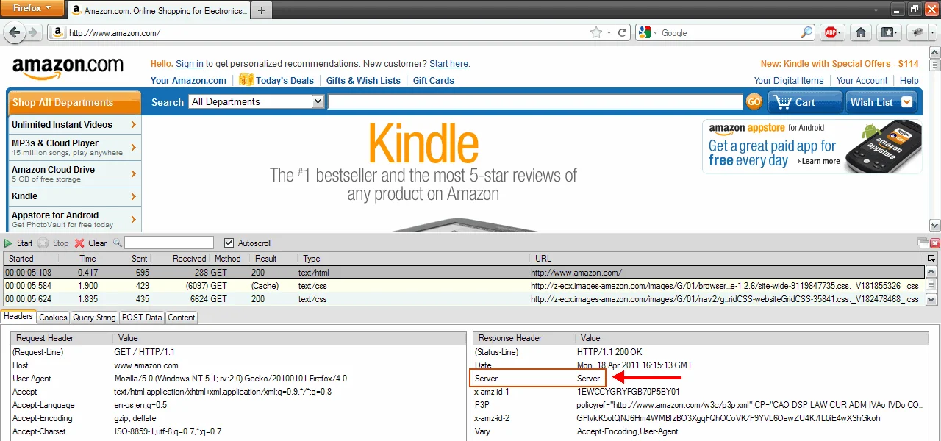Image resolution: width=941 pixels, height=441 pixels.
Task: Select the 00:00:05.624 text/css request row
Action: pos(463,299)
